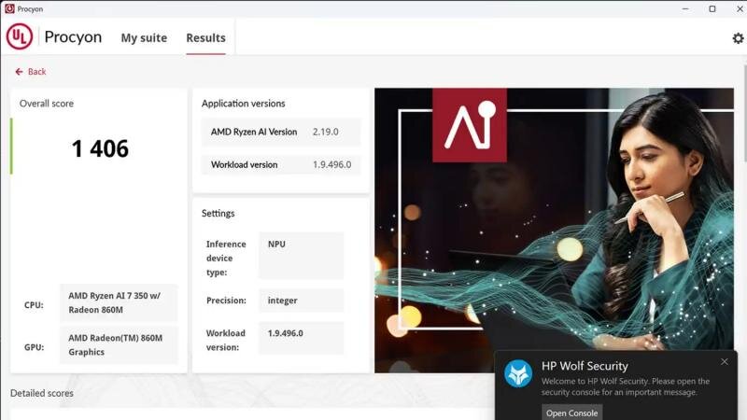Open the Procyon settings gear
The height and width of the screenshot is (420, 747).
(x=738, y=38)
